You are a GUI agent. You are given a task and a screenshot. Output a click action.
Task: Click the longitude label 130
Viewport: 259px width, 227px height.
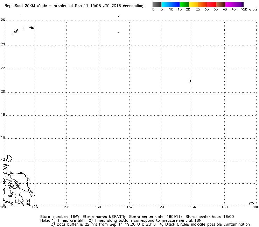coord(98,207)
